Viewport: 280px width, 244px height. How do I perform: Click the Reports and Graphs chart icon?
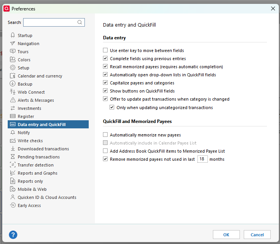(13, 173)
